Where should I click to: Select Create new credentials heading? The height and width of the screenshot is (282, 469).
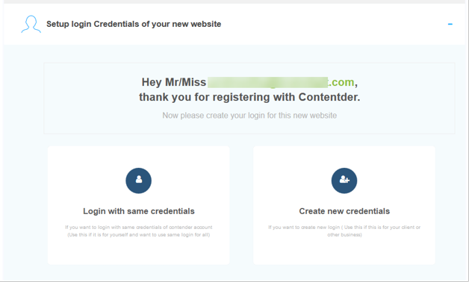pos(344,211)
